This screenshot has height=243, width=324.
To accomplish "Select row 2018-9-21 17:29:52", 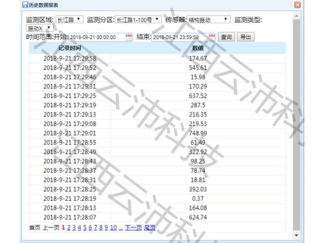I will 157,68.
